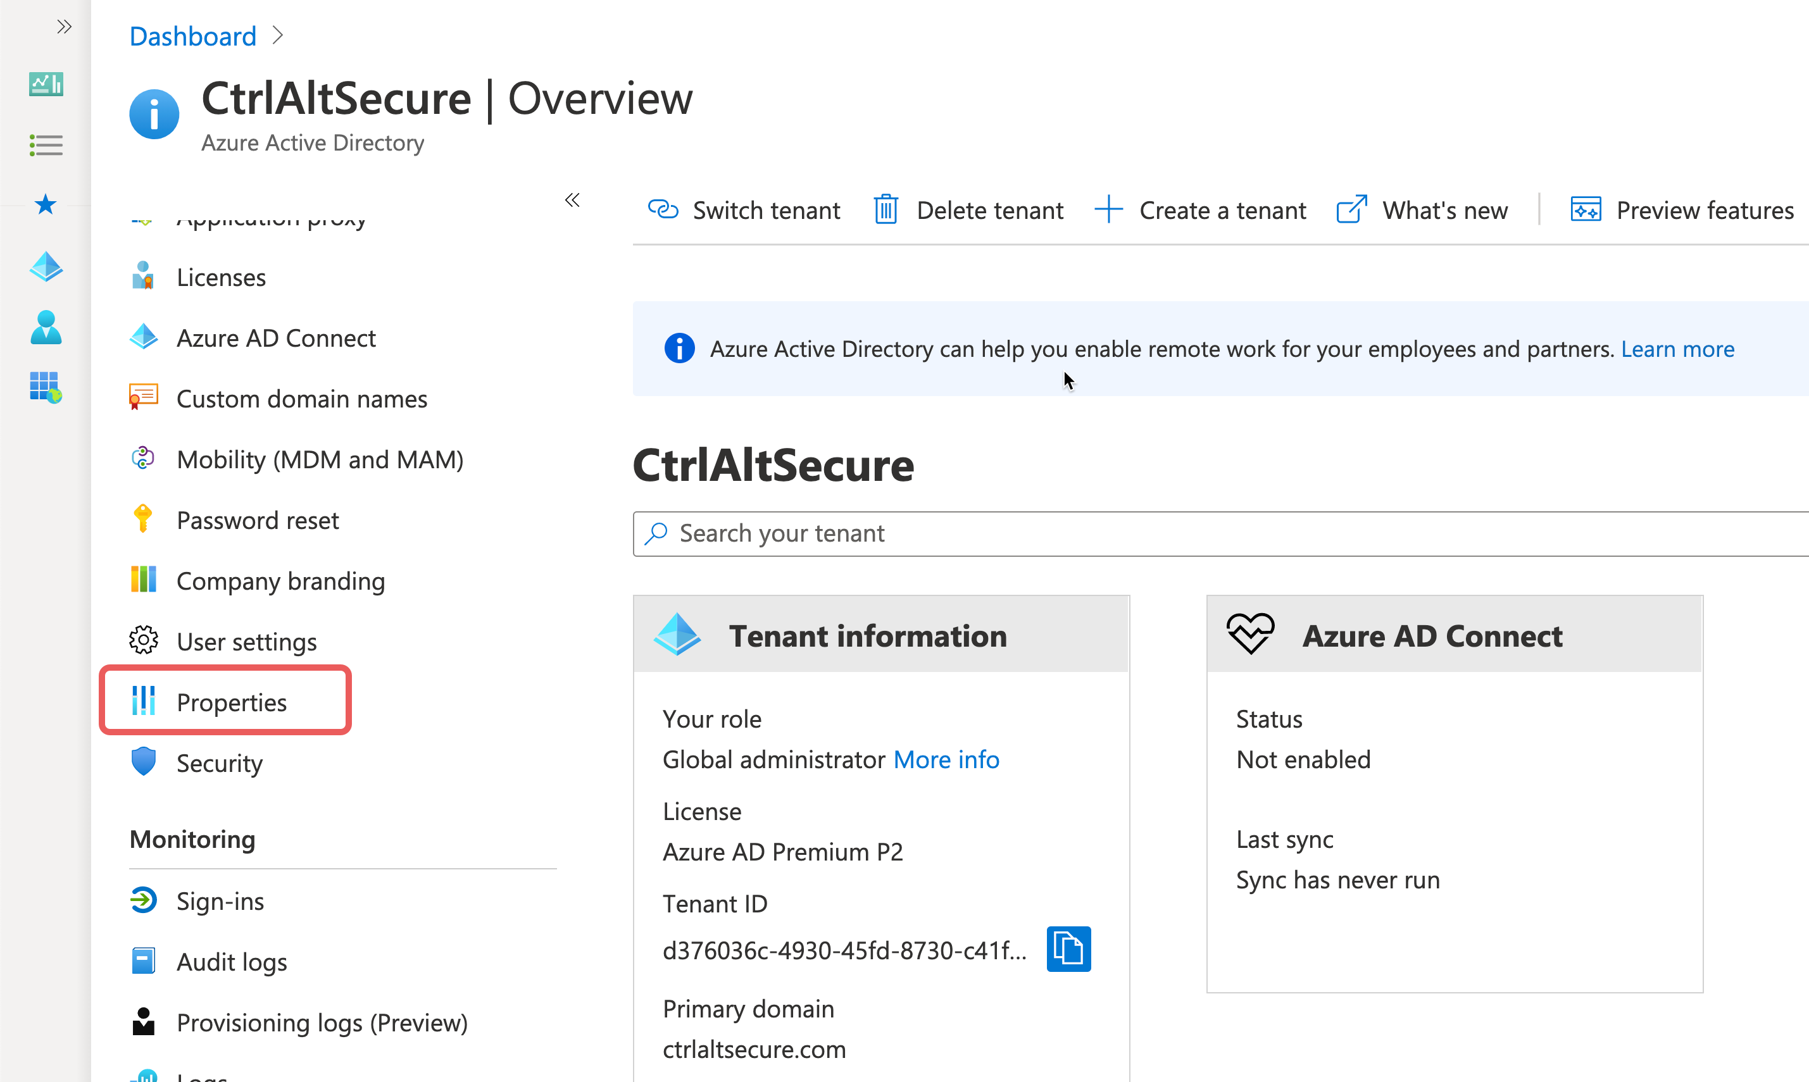1809x1082 pixels.
Task: Open the All services list icon
Action: [x=46, y=145]
